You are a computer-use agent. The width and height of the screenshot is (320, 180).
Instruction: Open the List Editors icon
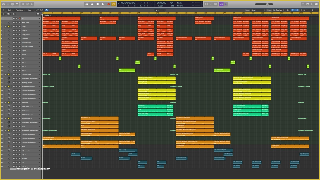pyautogui.click(x=303, y=4)
